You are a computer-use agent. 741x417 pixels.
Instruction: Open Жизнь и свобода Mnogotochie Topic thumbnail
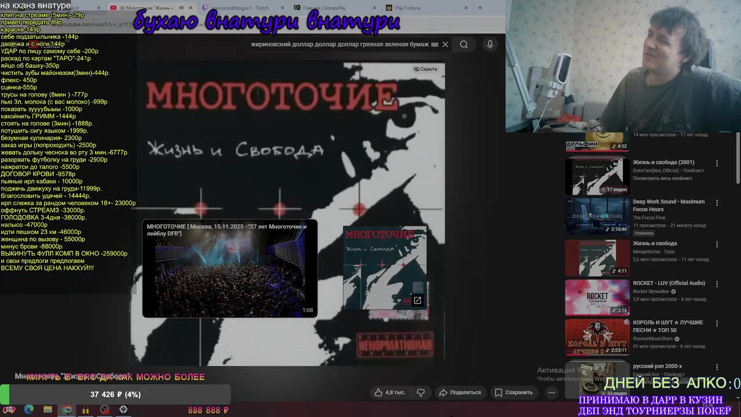coord(597,258)
